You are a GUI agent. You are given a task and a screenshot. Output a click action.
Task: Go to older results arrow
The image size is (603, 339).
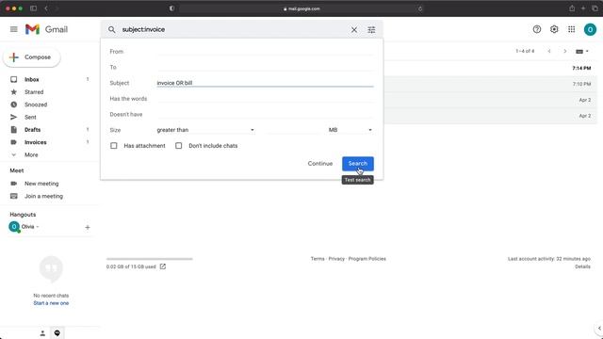click(x=565, y=51)
